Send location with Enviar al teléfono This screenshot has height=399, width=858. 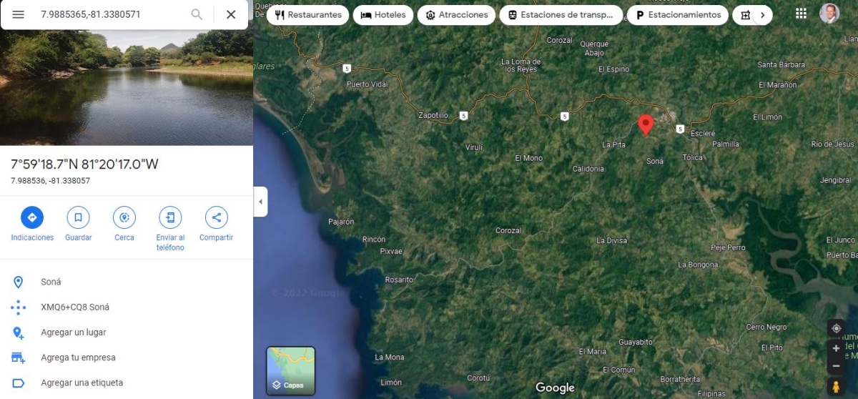click(170, 217)
